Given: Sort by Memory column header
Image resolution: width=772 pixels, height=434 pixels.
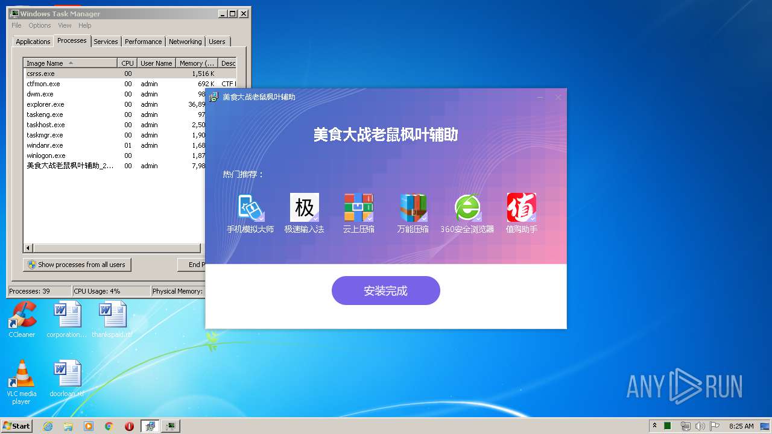Looking at the screenshot, I should (x=197, y=63).
